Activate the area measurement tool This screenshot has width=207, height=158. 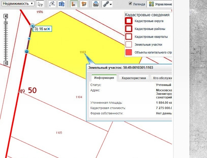[83, 4]
